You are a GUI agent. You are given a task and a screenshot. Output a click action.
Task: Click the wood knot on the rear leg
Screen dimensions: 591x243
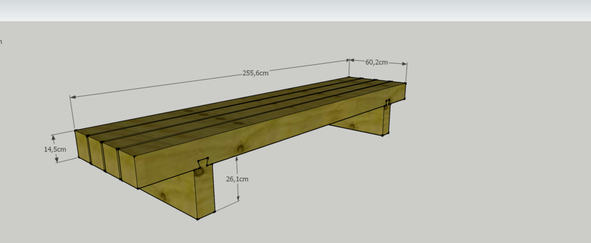point(353,125)
